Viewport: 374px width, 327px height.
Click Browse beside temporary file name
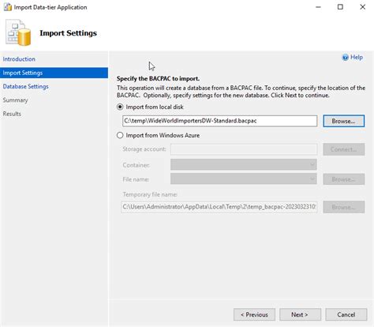coord(344,207)
